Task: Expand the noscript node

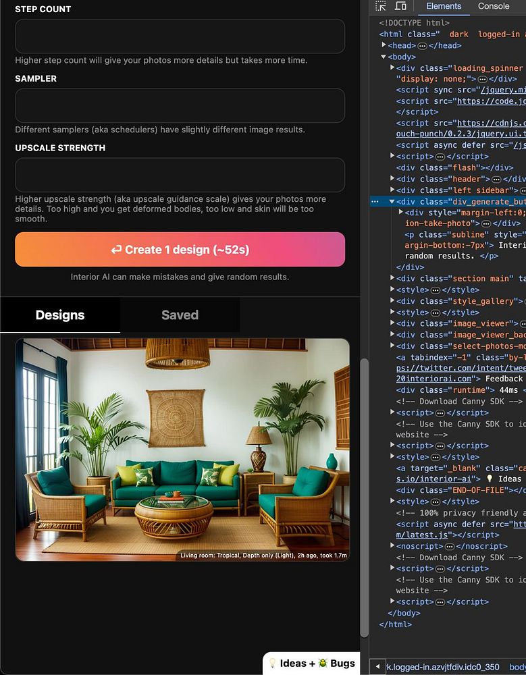Action: point(392,546)
